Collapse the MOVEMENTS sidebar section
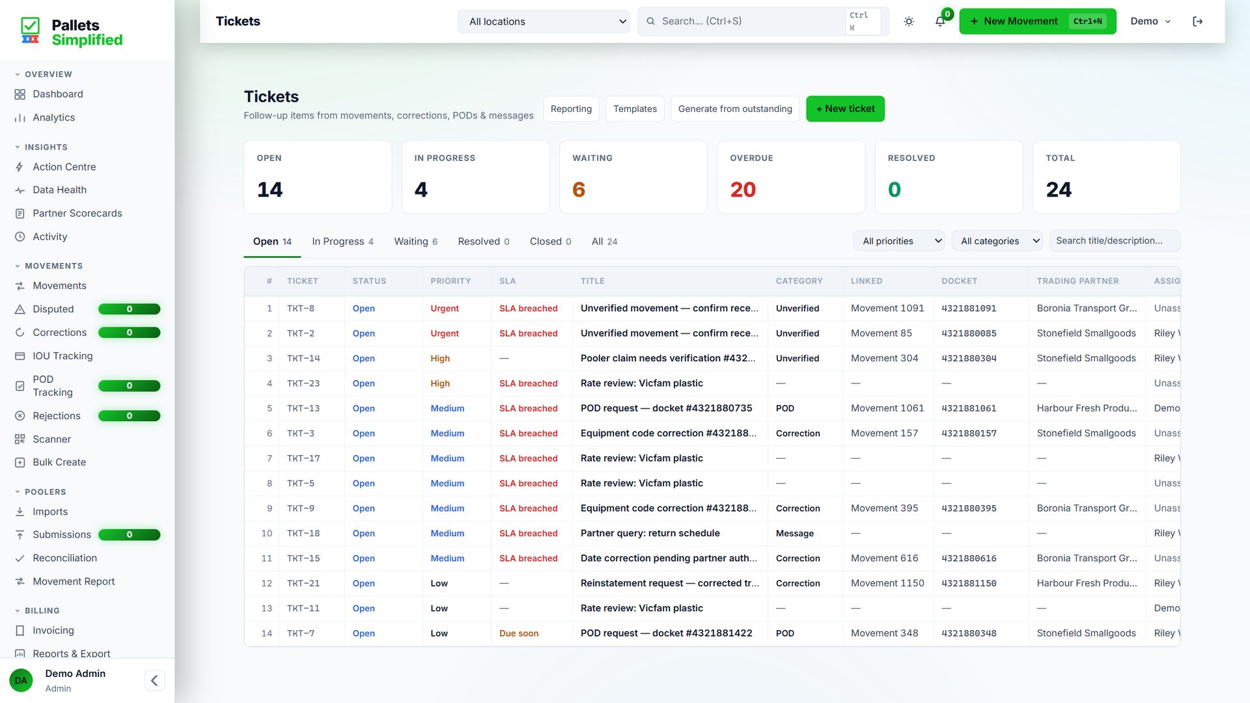 click(48, 266)
